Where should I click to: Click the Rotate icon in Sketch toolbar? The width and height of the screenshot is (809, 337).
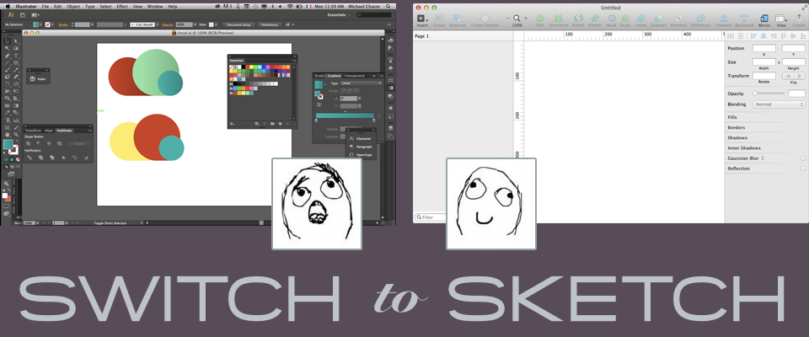[578, 18]
